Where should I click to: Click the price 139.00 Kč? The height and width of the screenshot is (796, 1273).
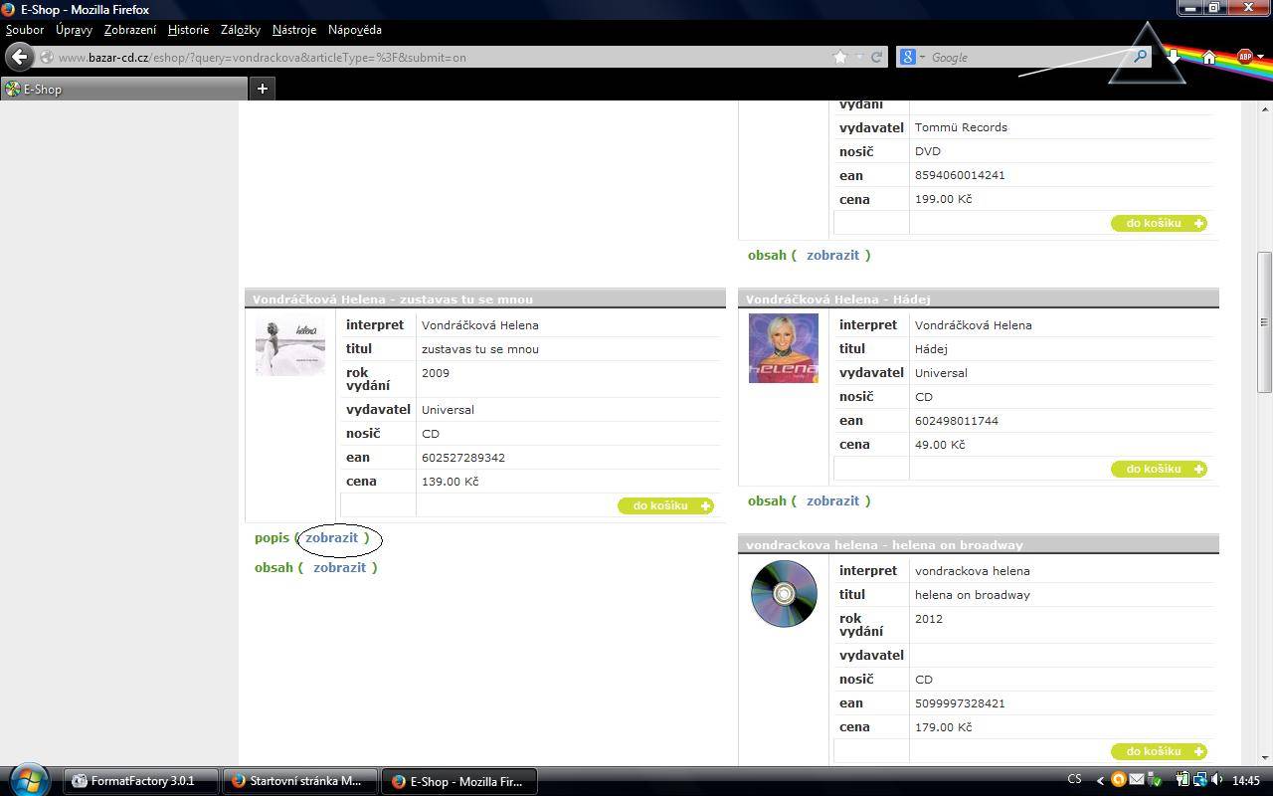tap(450, 482)
